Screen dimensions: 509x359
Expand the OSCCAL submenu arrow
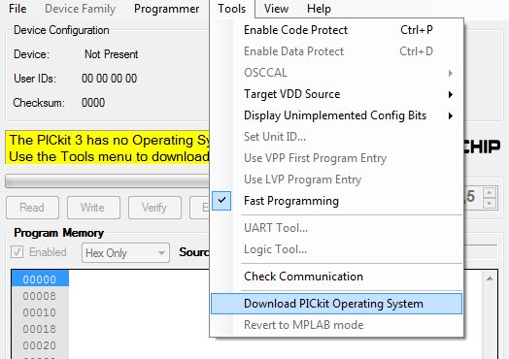tap(451, 73)
